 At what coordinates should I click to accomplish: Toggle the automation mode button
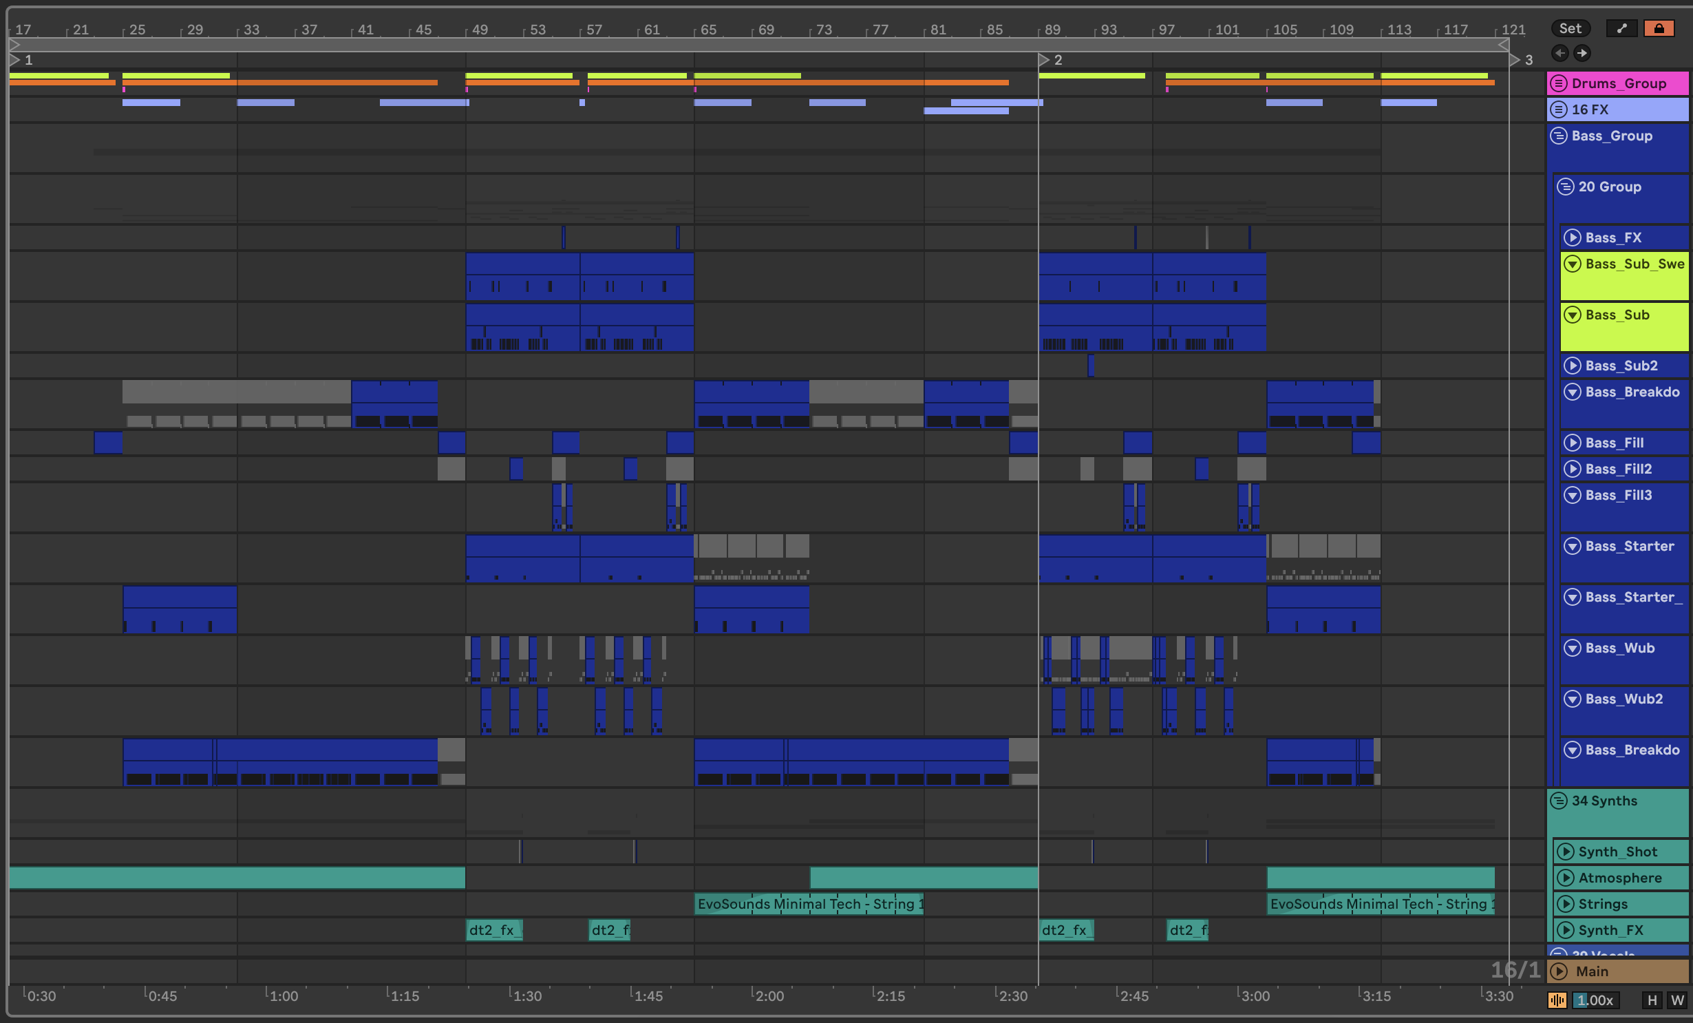1621,28
